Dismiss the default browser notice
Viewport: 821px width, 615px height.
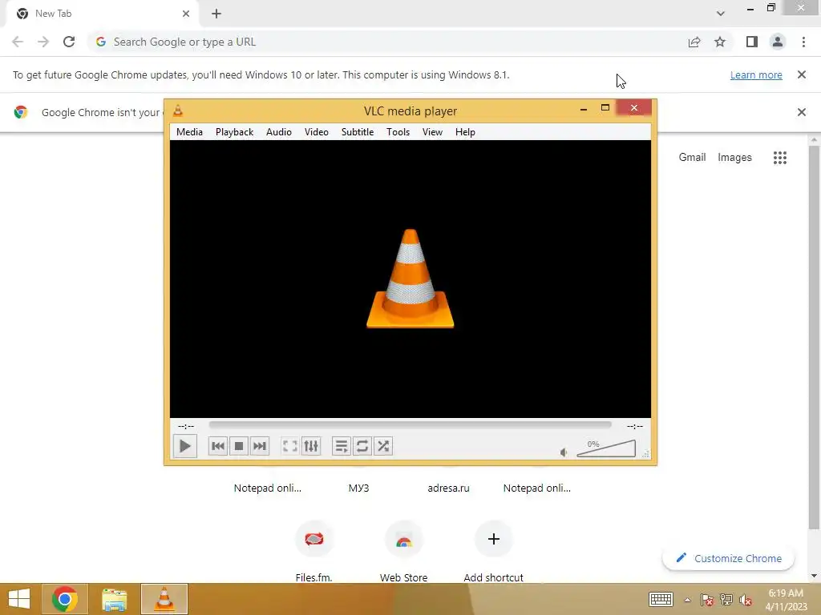802,112
